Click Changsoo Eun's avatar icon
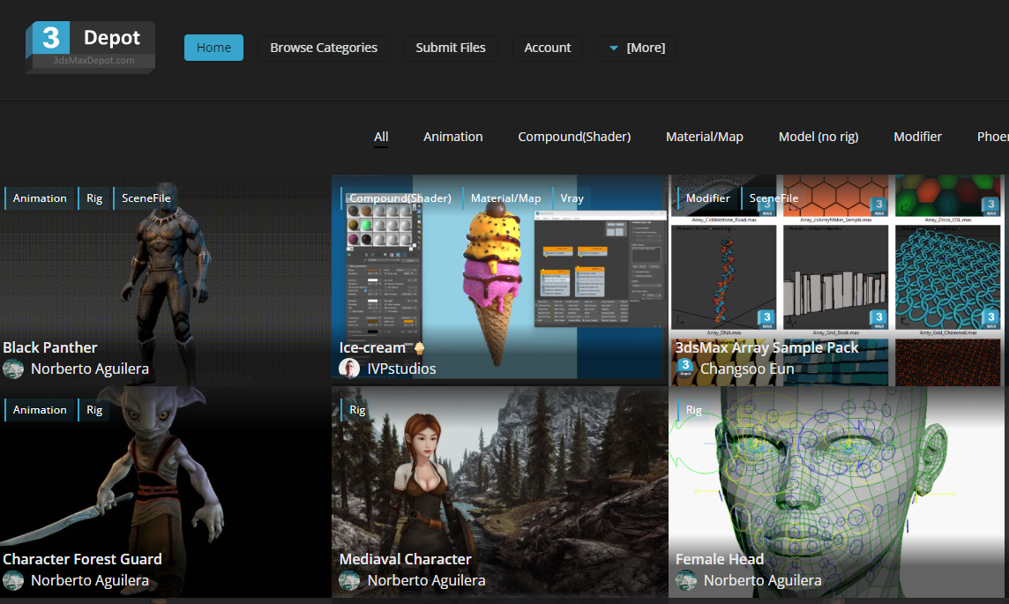1009x604 pixels. point(686,369)
